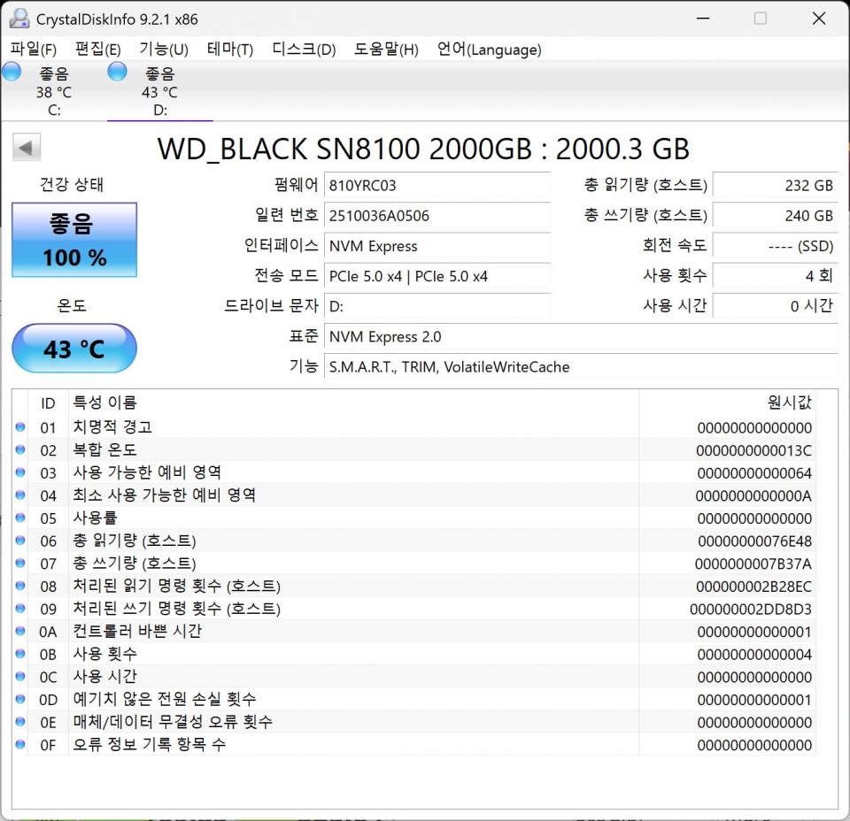Select the C: drive status circle
The image size is (850, 821).
12,72
